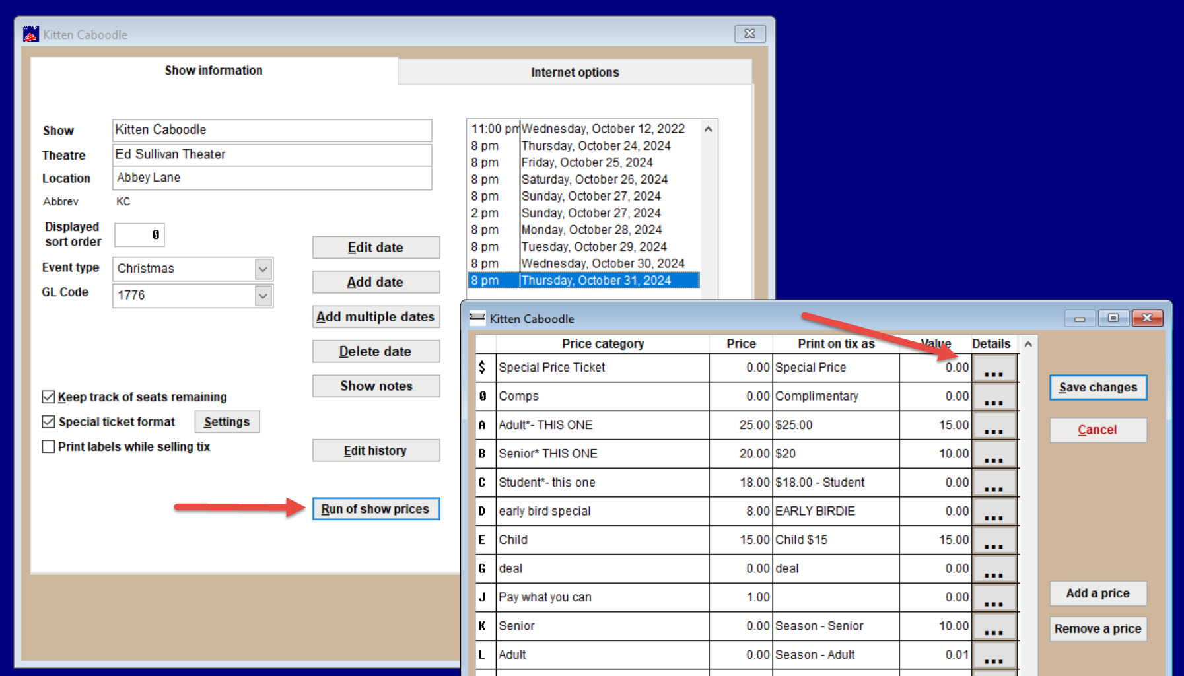The image size is (1184, 676).
Task: Select Saturday, October 26, 2024 date
Action: (x=584, y=180)
